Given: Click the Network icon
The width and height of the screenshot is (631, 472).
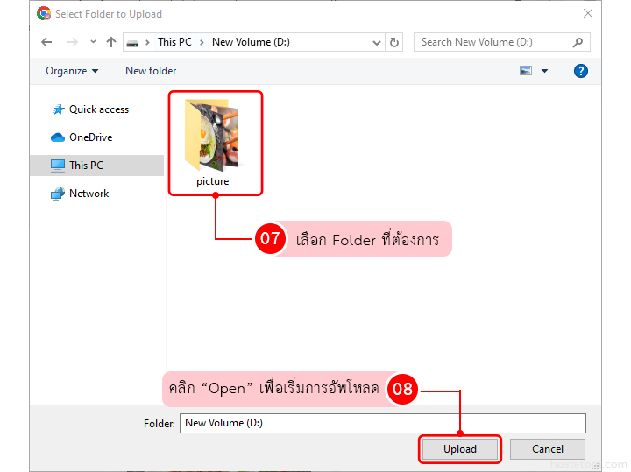Looking at the screenshot, I should click(x=58, y=194).
